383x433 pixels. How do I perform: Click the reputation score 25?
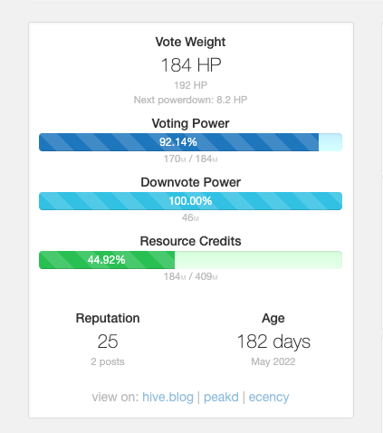108,342
